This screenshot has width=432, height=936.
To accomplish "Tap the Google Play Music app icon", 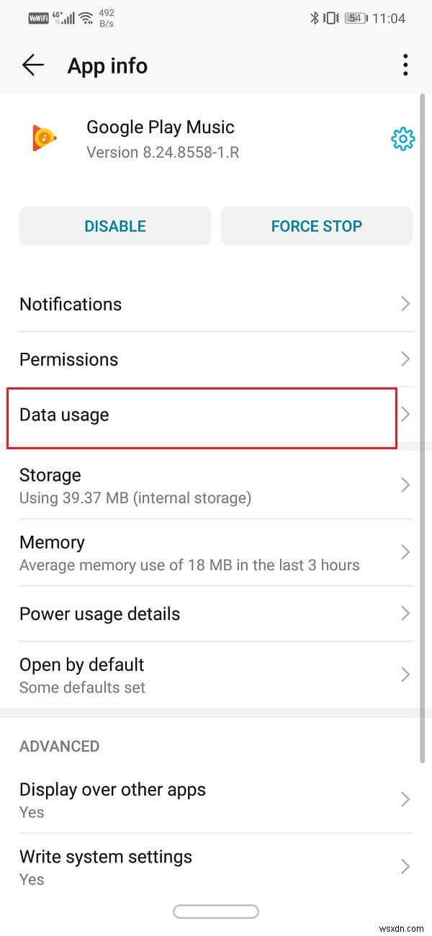I will pyautogui.click(x=43, y=138).
